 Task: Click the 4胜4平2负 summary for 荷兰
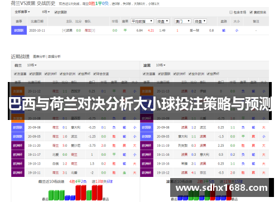[78, 181]
